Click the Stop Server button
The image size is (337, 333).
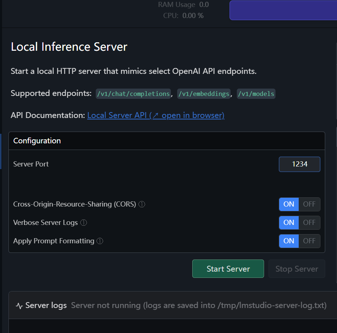(x=296, y=269)
